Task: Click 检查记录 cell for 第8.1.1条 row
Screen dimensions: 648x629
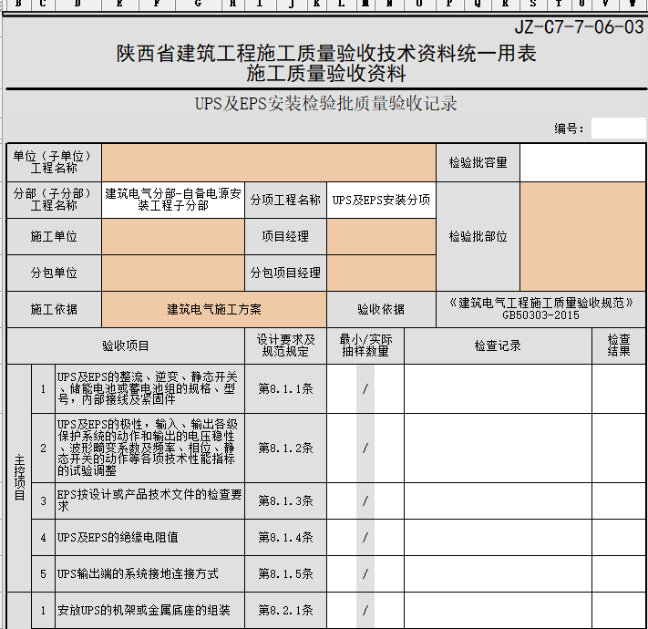Action: 498,388
